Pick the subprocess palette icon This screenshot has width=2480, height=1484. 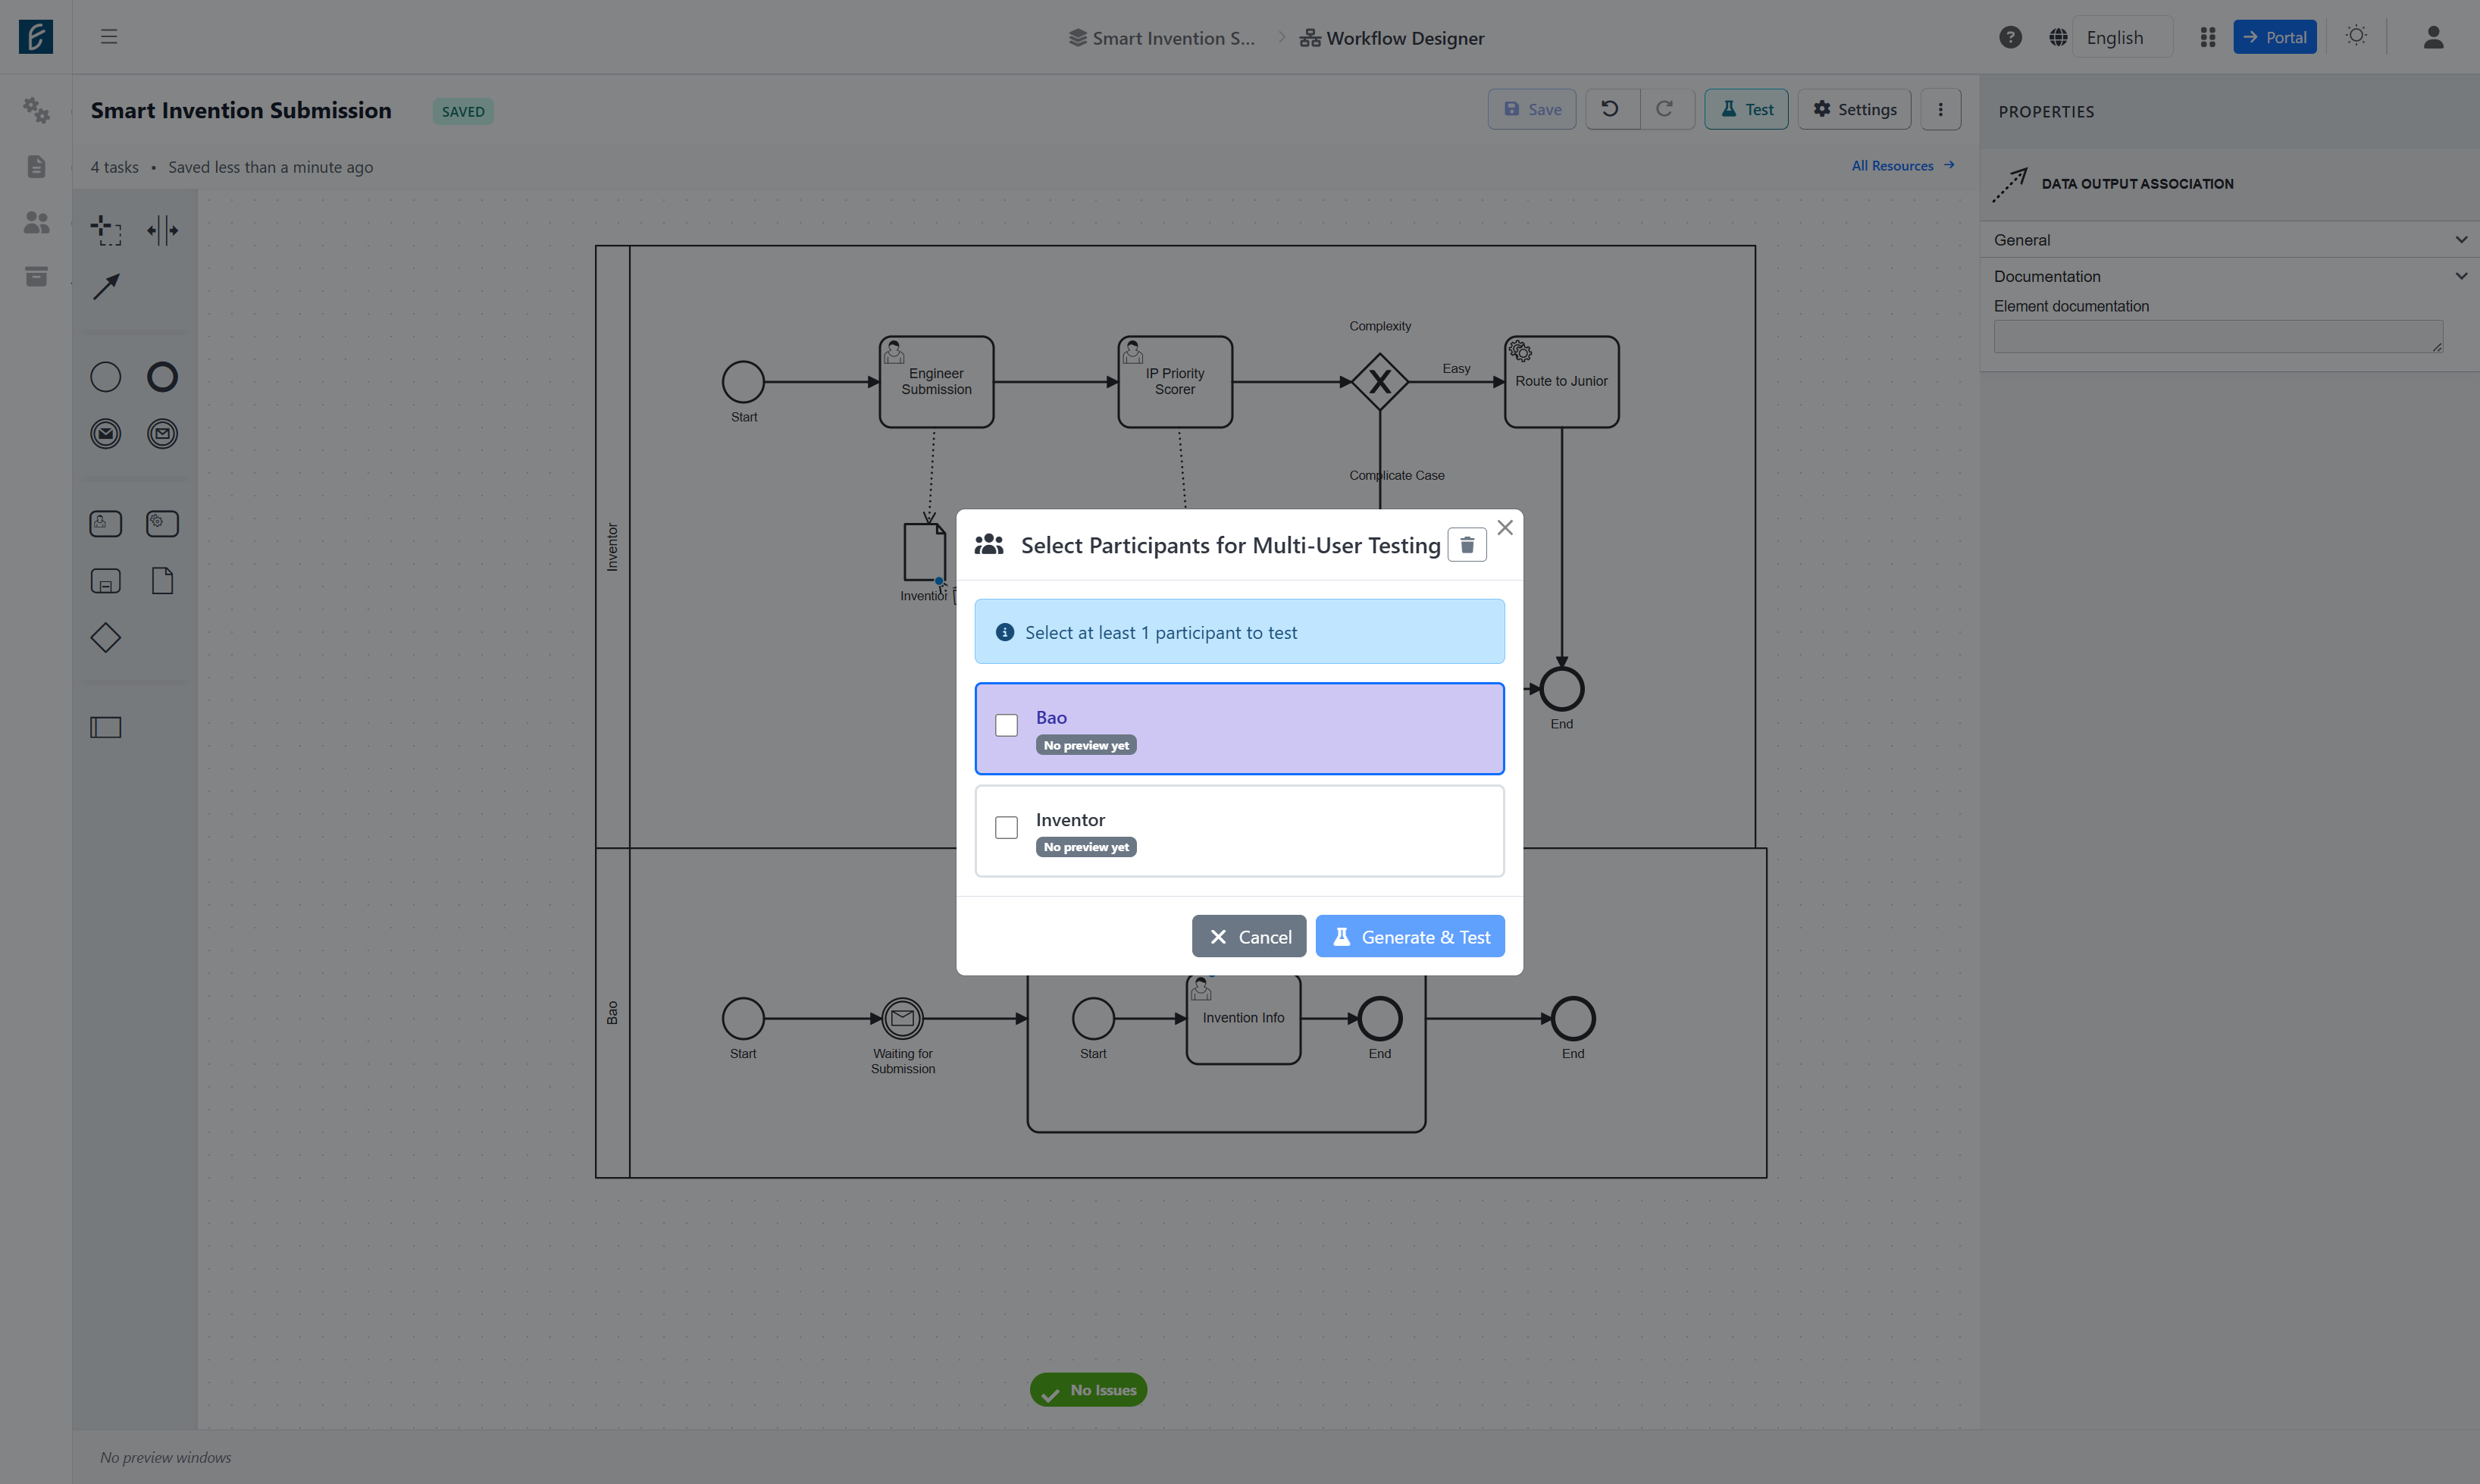(x=106, y=581)
